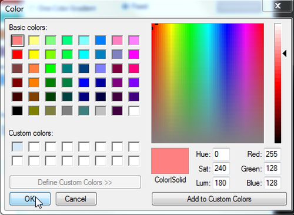Viewport: 294px width, 215px height.
Task: Click the Blue value field
Action: pos(272,183)
